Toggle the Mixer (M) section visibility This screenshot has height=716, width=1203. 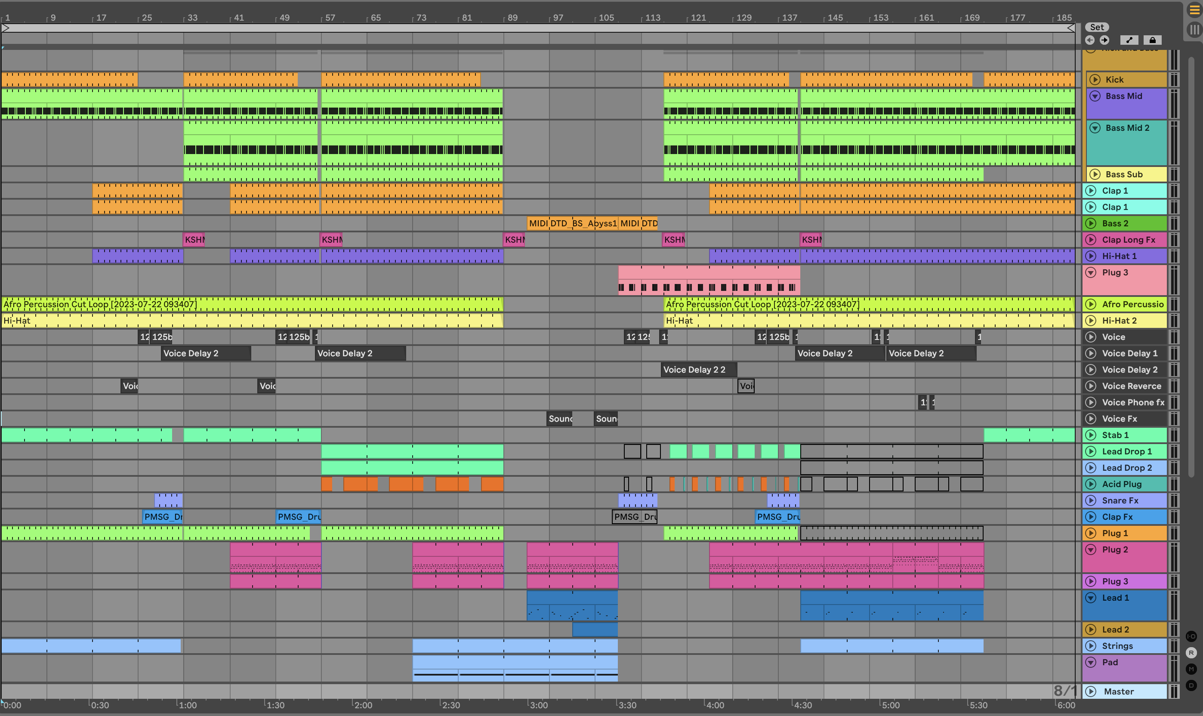[x=1191, y=669]
